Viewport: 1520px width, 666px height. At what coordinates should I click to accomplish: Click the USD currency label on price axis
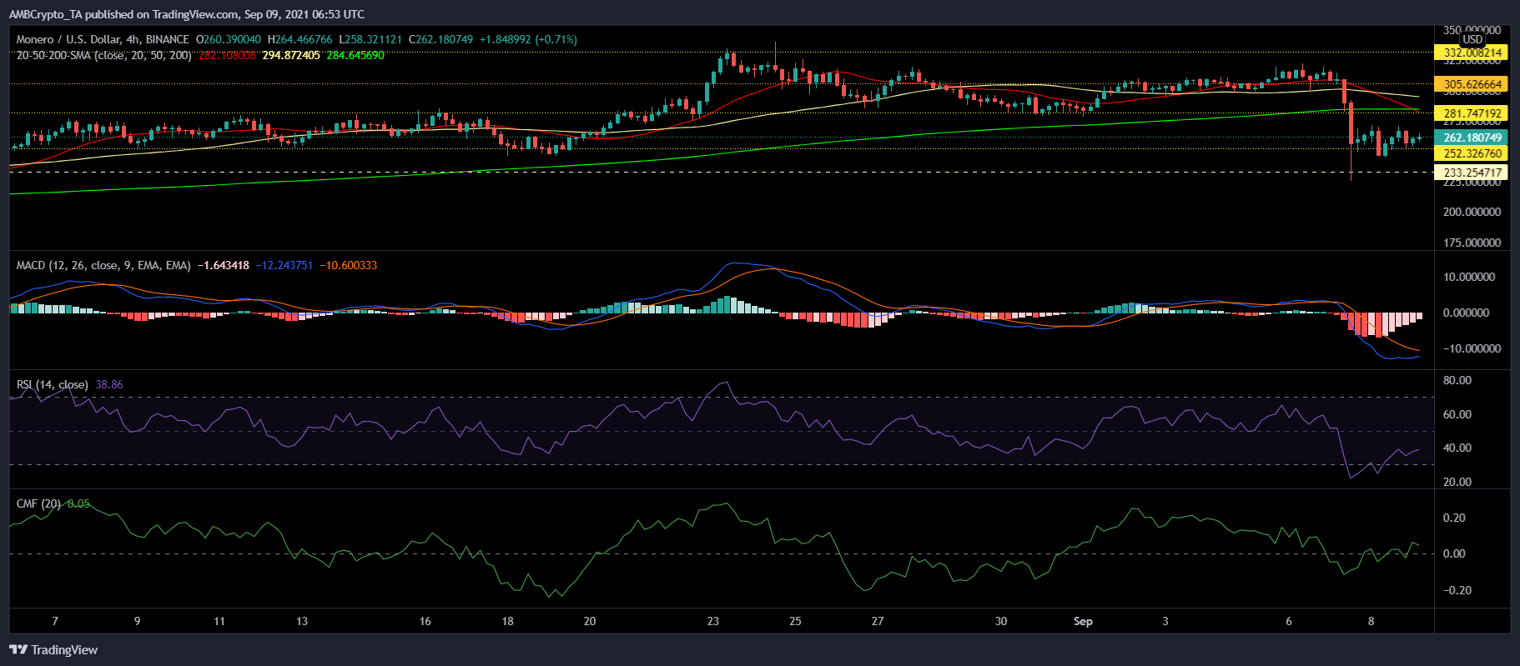(1472, 39)
